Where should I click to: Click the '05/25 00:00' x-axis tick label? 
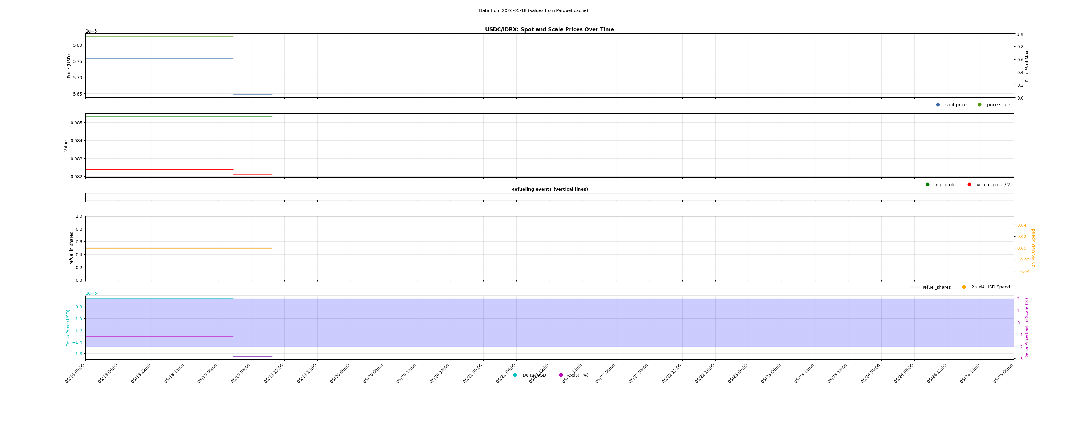pos(1003,374)
